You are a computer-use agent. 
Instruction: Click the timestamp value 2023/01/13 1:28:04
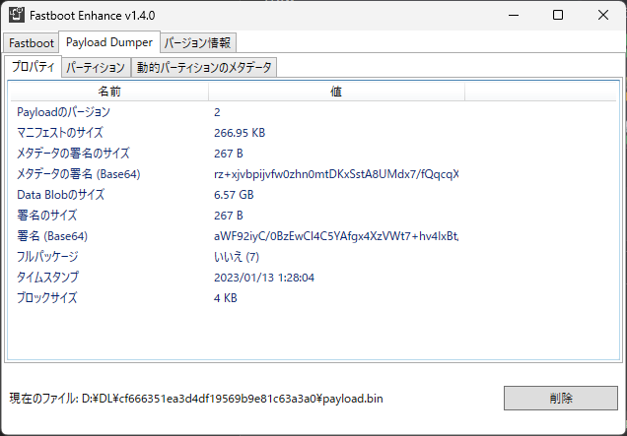pyautogui.click(x=264, y=278)
